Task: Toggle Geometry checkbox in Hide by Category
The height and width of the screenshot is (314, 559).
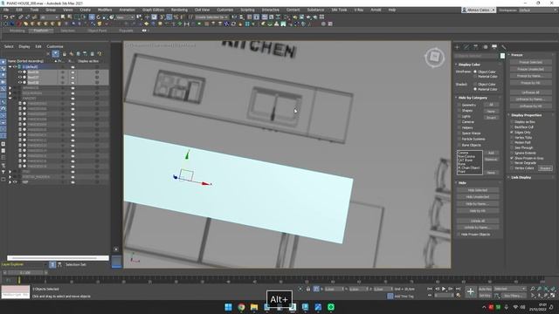Action: (459, 105)
